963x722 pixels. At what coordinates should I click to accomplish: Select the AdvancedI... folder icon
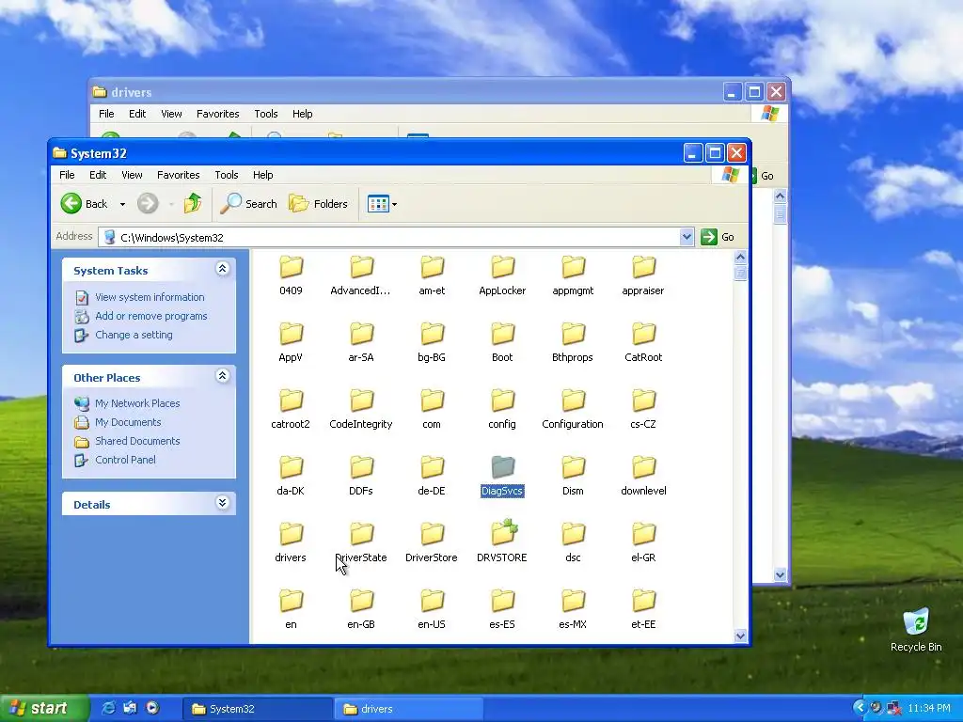pos(361,267)
